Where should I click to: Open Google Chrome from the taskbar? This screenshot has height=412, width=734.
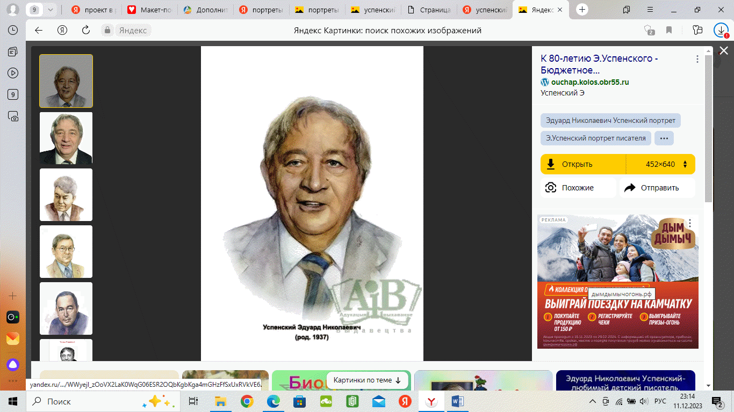tap(247, 401)
